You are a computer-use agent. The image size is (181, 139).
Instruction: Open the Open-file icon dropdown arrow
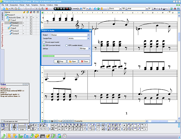(x=10, y=9)
